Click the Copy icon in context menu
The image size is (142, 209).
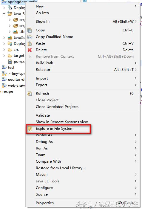30,30
